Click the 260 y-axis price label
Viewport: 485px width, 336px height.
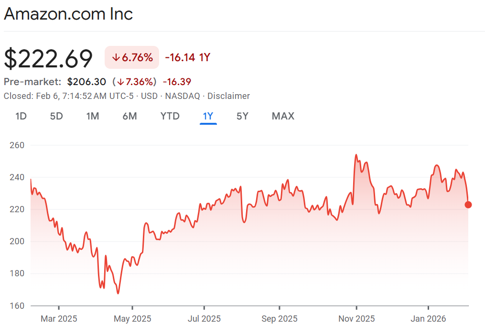[x=17, y=145]
